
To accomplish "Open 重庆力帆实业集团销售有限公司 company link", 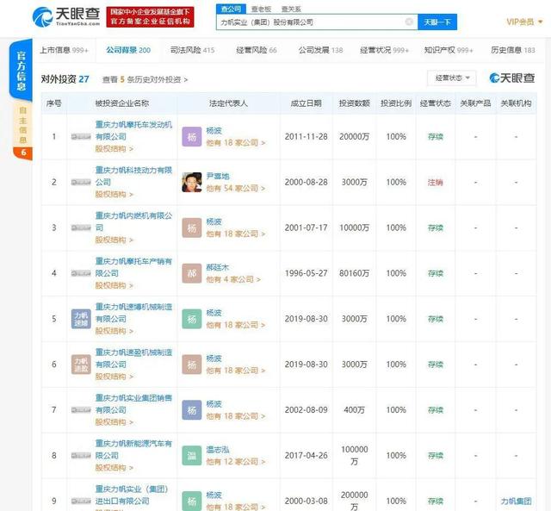I will click(x=133, y=404).
